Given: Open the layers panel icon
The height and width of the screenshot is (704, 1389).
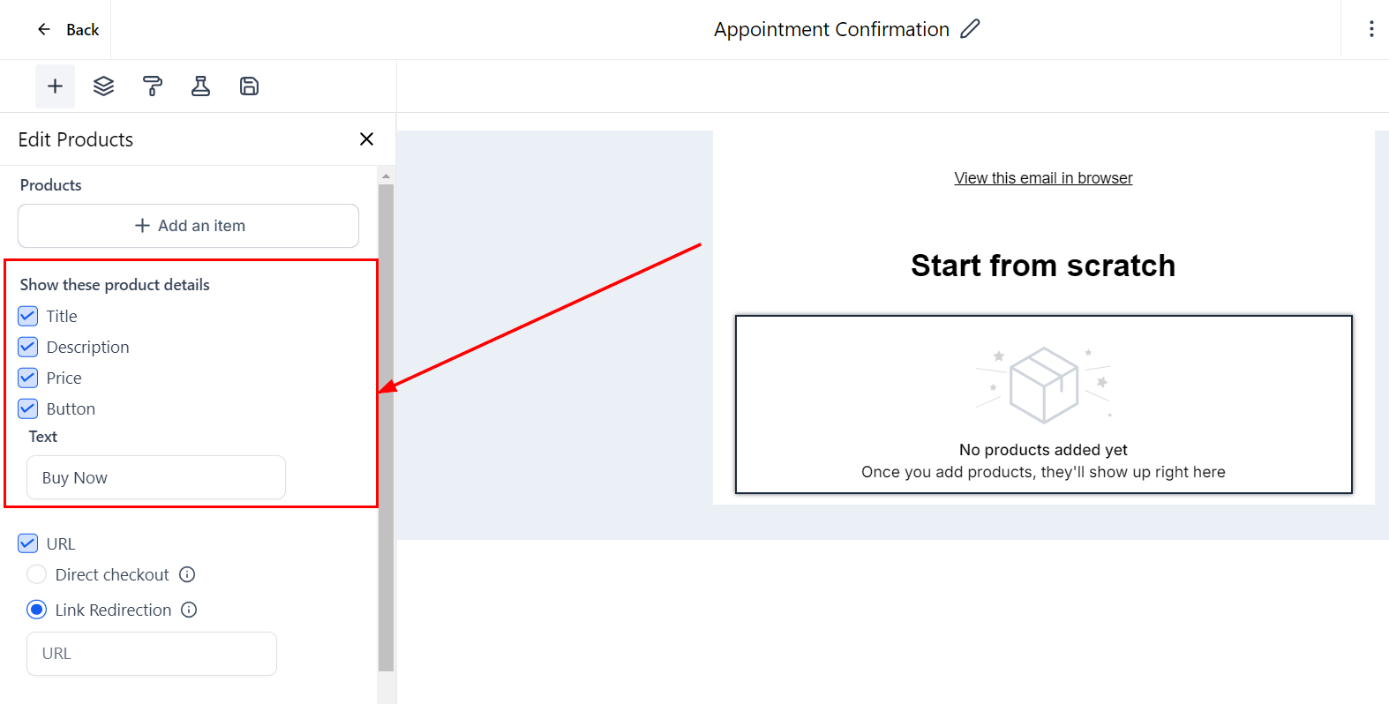Looking at the screenshot, I should (104, 86).
